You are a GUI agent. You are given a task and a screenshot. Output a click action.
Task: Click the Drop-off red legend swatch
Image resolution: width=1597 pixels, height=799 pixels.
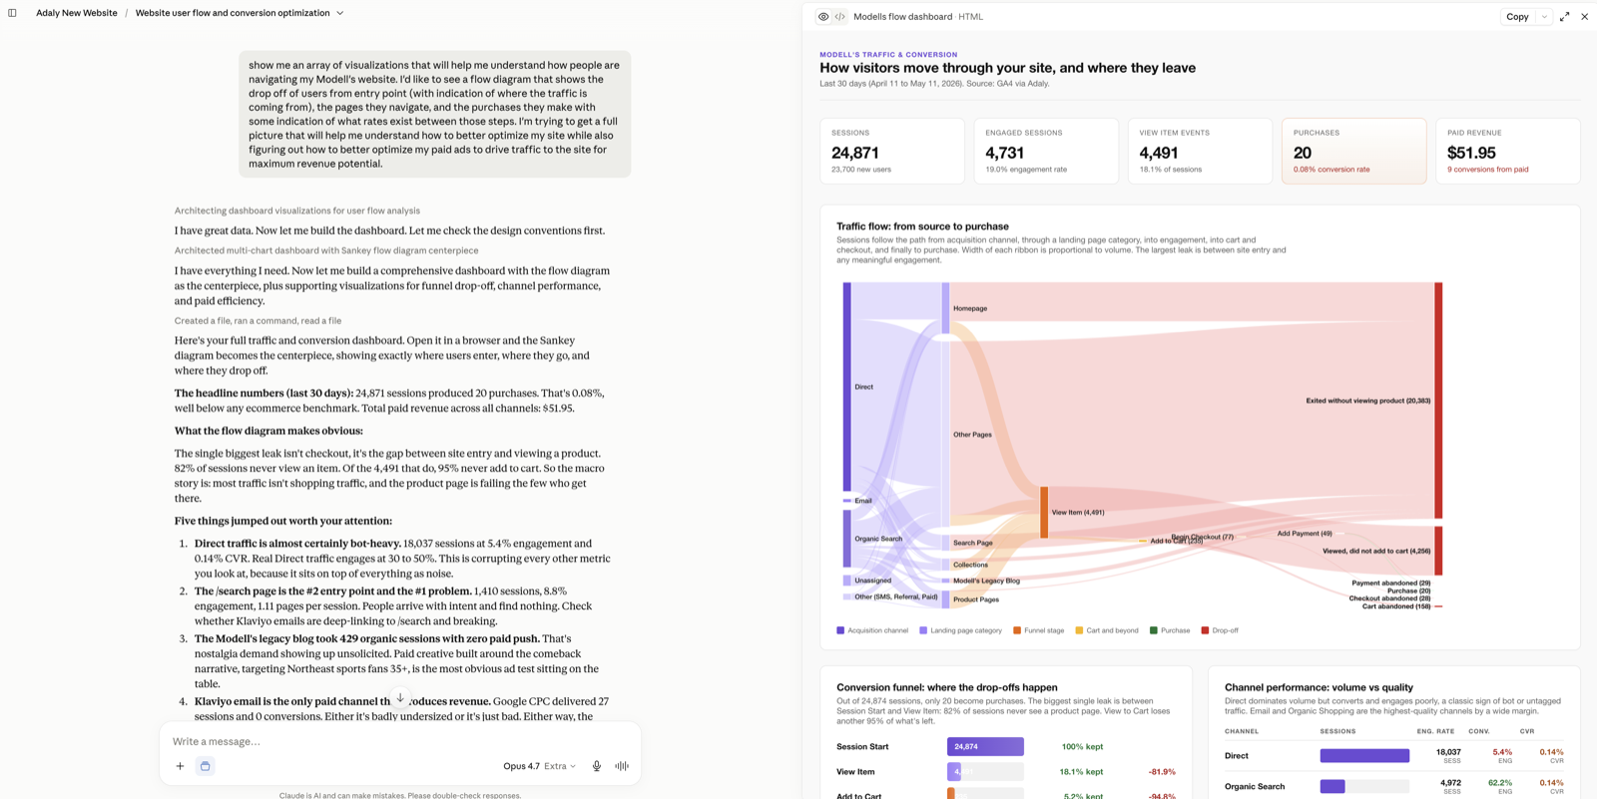(1205, 630)
